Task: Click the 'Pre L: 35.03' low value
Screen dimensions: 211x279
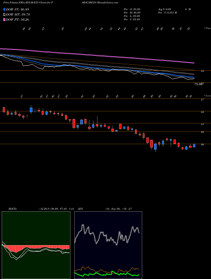Action: (x=132, y=16)
